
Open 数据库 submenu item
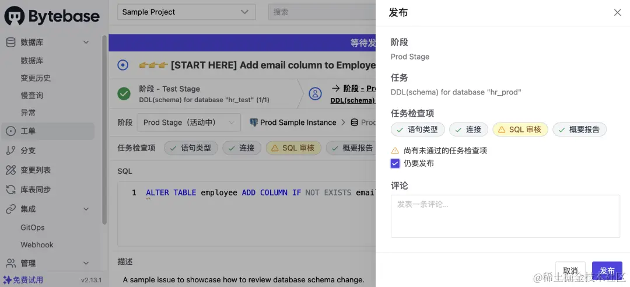tap(32, 61)
